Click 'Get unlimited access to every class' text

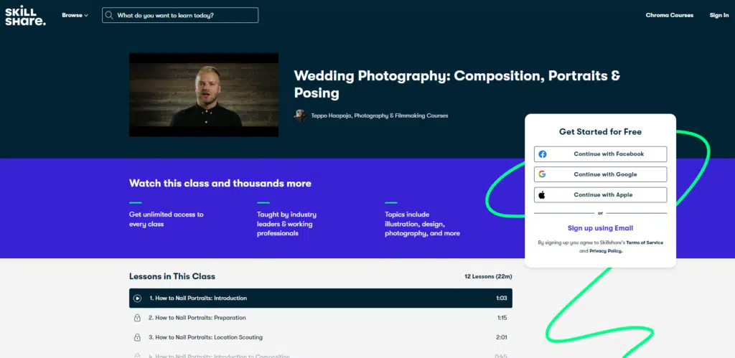click(x=167, y=220)
